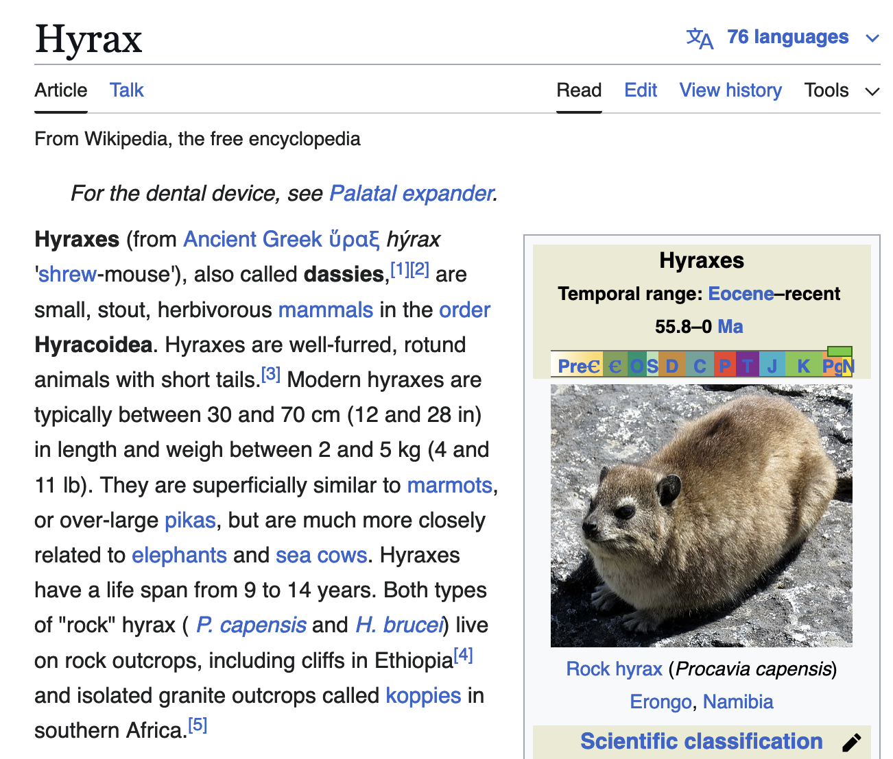Select the View history tab
Viewport: 893px width, 759px height.
730,90
